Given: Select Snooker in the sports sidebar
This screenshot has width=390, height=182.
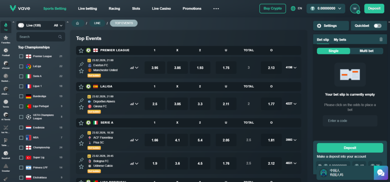Looking at the screenshot, I should click(x=6, y=168).
